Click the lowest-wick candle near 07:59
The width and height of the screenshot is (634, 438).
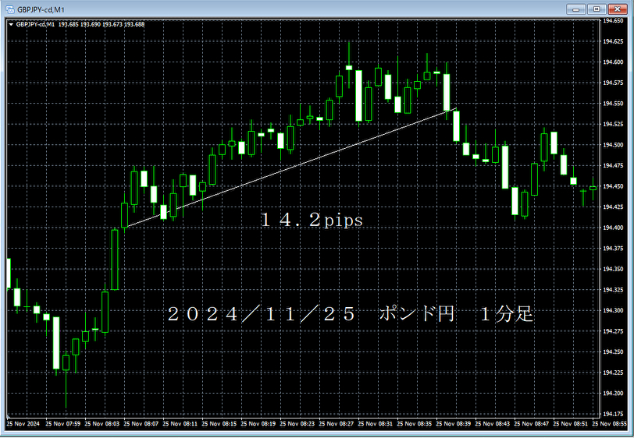coord(66,362)
